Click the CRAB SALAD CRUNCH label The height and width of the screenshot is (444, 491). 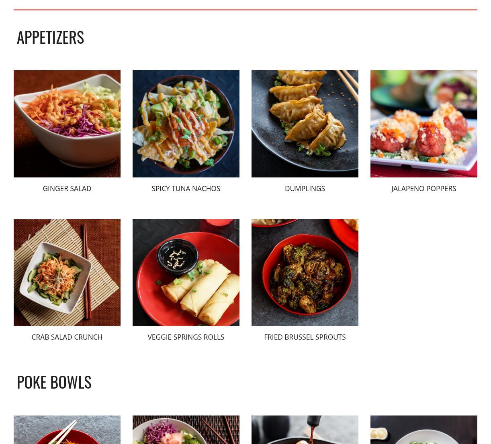click(67, 337)
